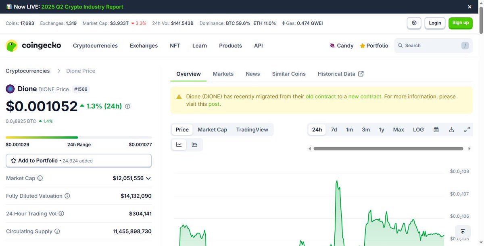
Task: Show info for 24h price change
Action: 127,106
